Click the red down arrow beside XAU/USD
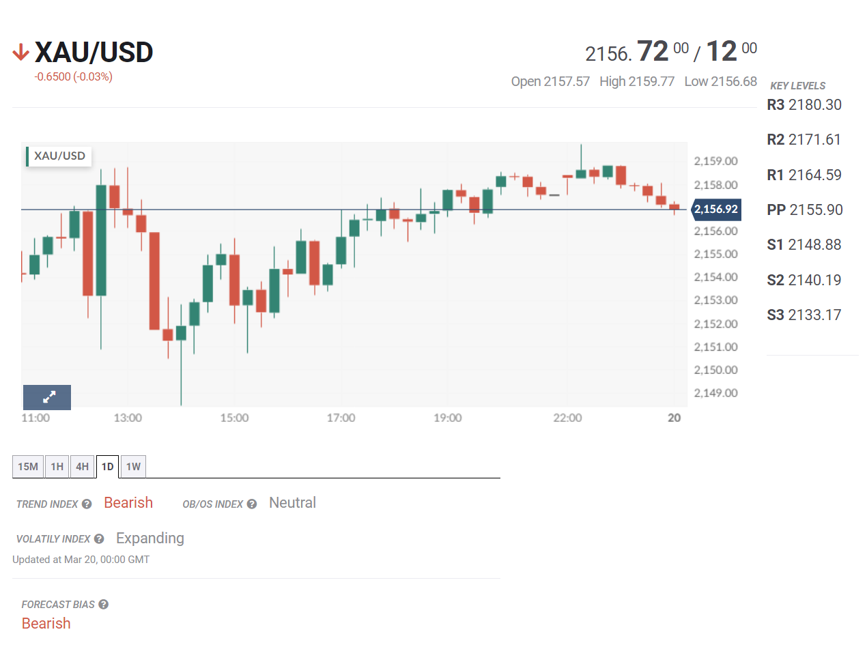 (x=20, y=53)
